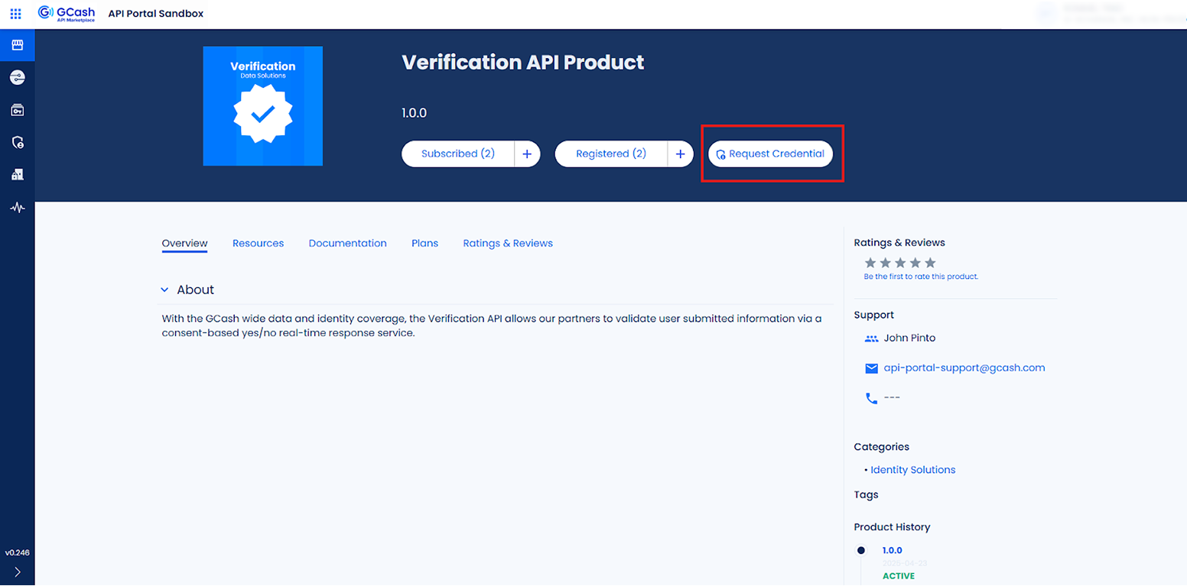Viewport: 1187px width, 586px height.
Task: Click the v0.246 version label in sidebar
Action: 17,552
